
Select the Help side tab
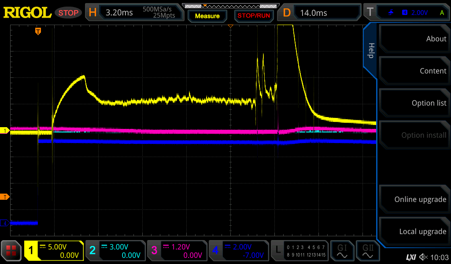[x=371, y=51]
